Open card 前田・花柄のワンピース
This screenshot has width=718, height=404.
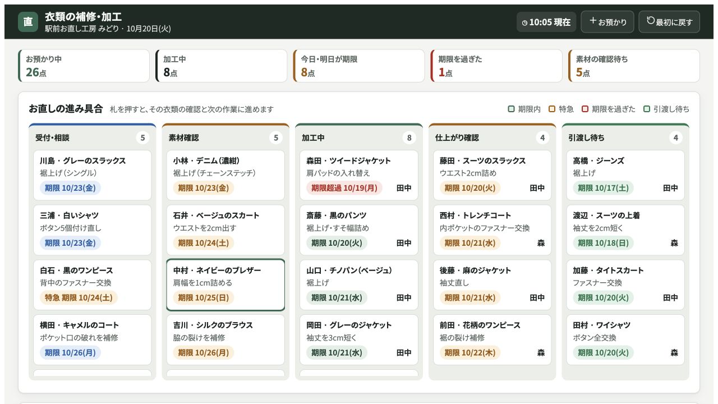pyautogui.click(x=492, y=339)
